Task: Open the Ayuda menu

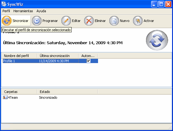Action: (41, 11)
